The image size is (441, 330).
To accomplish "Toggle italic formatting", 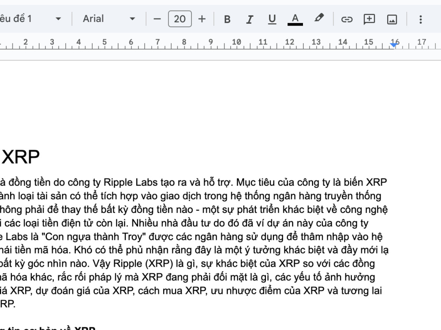I will (250, 19).
